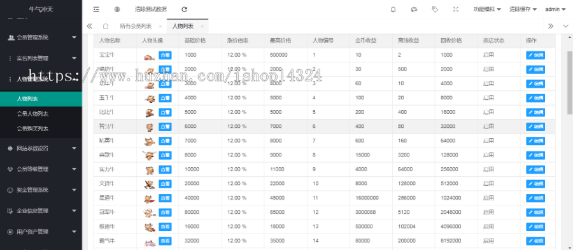This screenshot has height=250, width=573.
Task: Click 查看 button for 霸气牛 row
Action: coord(165,241)
